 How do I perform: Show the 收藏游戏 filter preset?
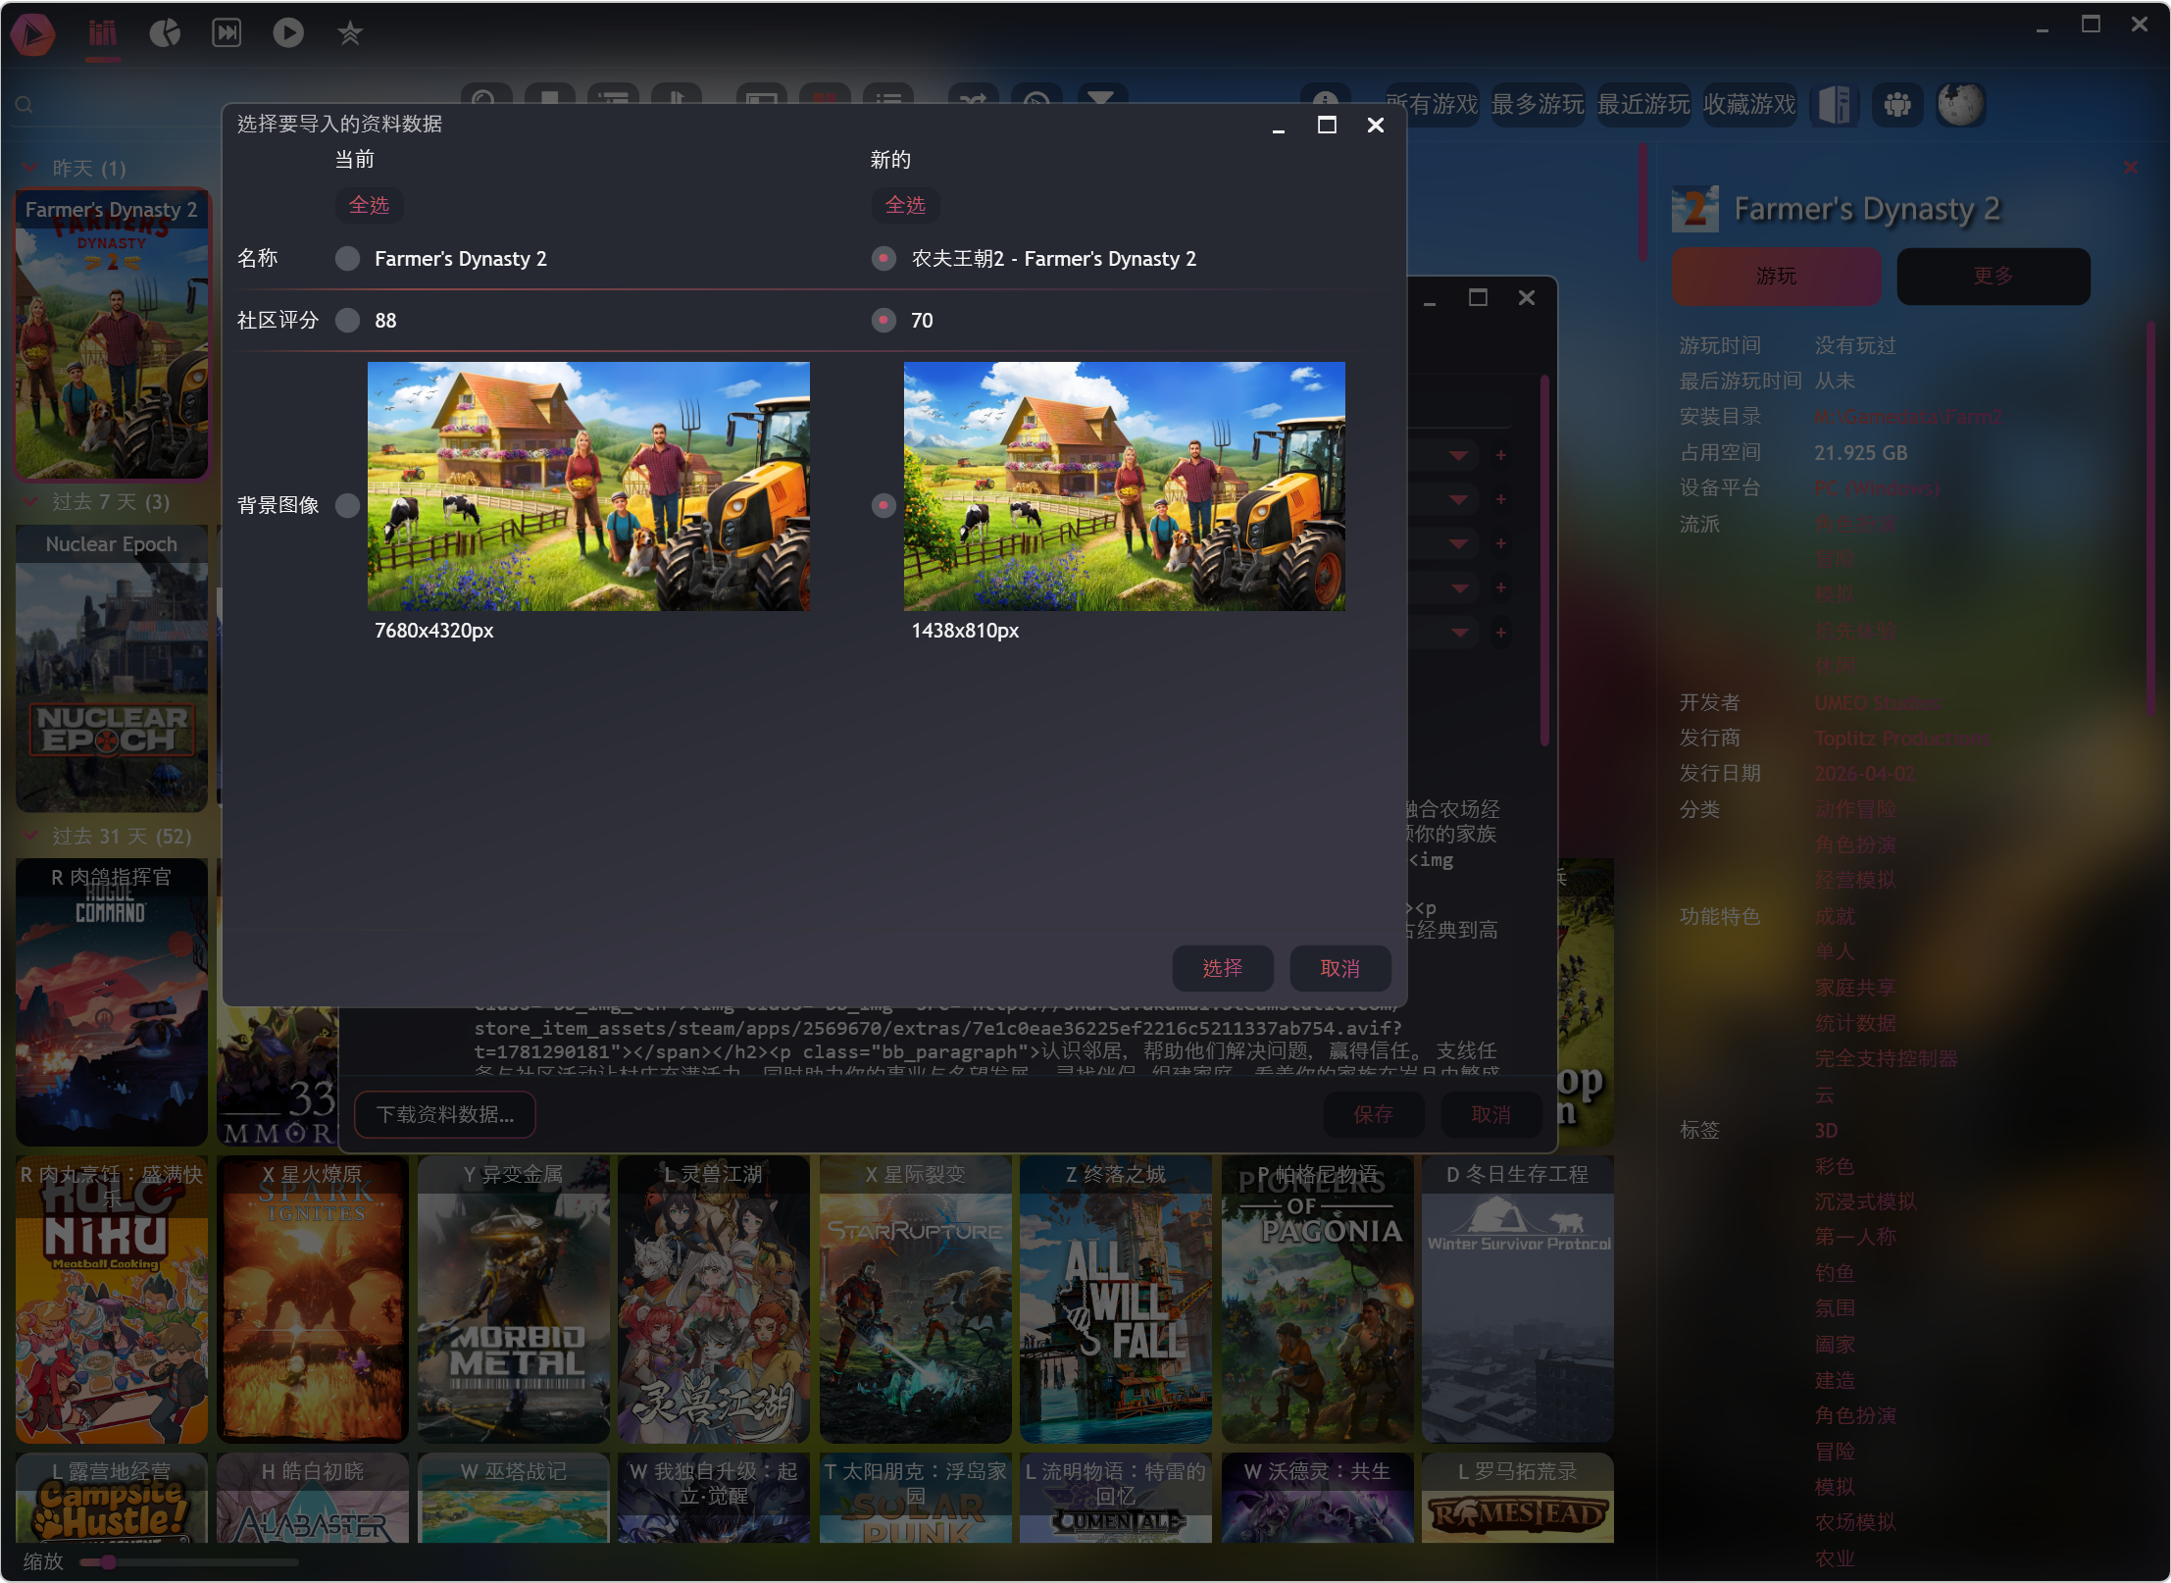[1749, 104]
